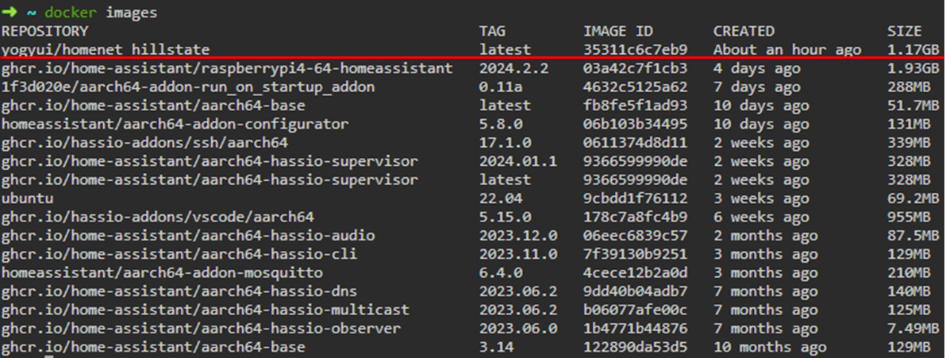Image resolution: width=946 pixels, height=358 pixels.
Task: Click the 955MB size value
Action: pyautogui.click(x=909, y=217)
